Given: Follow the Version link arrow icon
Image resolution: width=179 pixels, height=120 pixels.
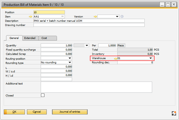Looking at the screenshot, I should [95, 17].
